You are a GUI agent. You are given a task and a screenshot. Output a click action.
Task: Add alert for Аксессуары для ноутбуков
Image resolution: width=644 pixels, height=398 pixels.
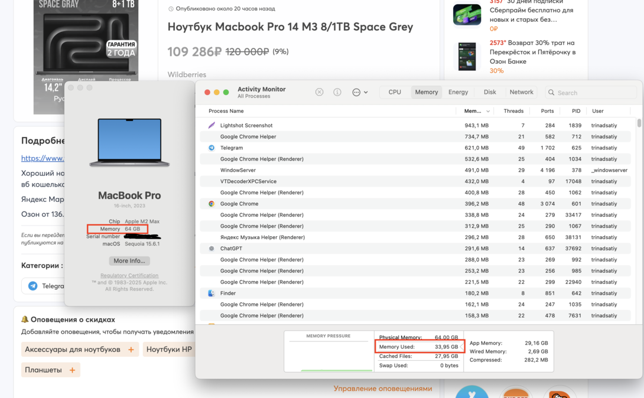click(x=80, y=349)
